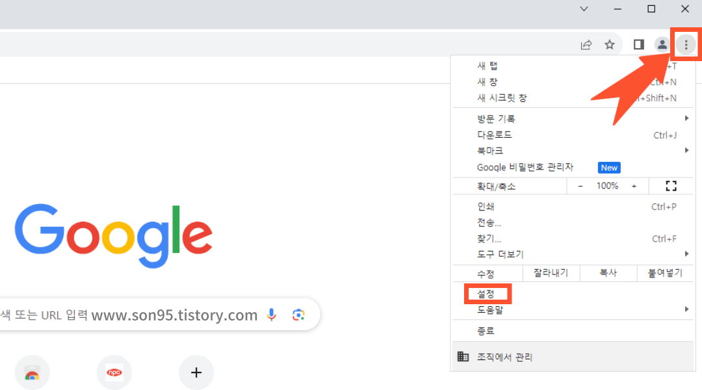Maximize the Chrome window
702x390 pixels.
coord(651,9)
